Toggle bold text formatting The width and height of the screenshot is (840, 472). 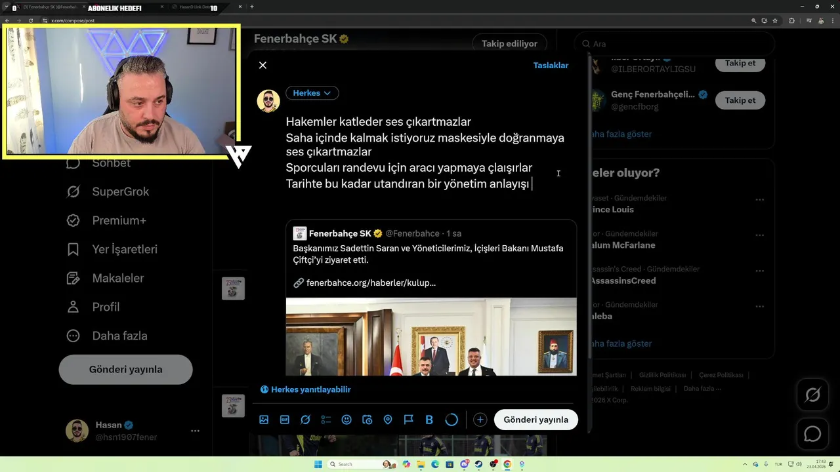[x=429, y=420]
